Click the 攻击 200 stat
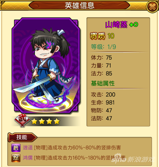 (103, 94)
